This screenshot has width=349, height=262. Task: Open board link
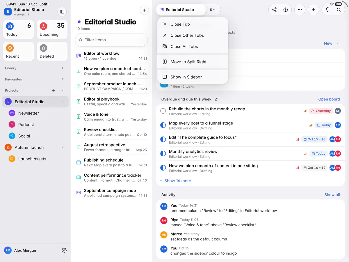tap(329, 99)
